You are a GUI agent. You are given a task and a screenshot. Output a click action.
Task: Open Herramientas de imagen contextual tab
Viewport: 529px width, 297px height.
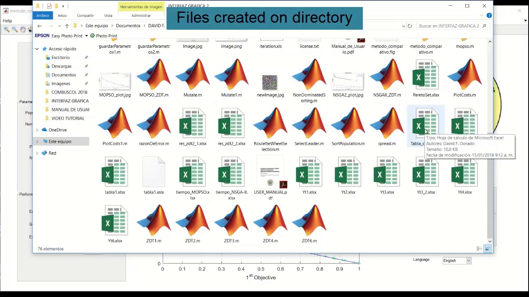pos(141,7)
